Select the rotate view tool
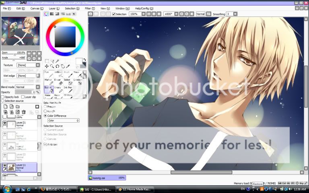 pyautogui.click(x=58, y=66)
